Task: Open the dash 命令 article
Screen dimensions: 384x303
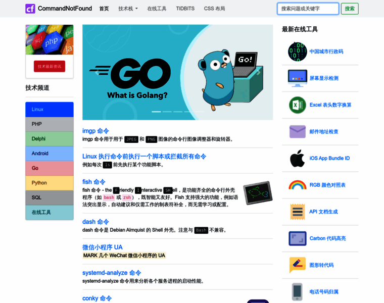Action: [95, 222]
